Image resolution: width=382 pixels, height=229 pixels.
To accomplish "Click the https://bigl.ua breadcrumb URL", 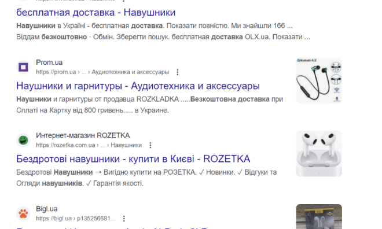I will pos(75,219).
